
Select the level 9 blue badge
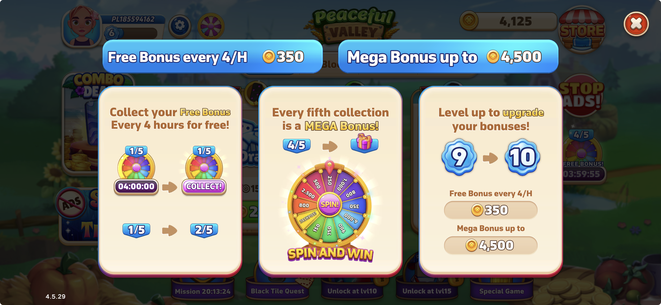tap(459, 157)
